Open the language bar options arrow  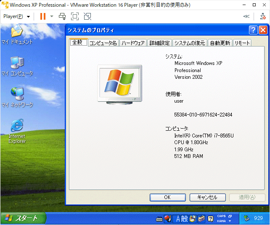click(x=230, y=221)
